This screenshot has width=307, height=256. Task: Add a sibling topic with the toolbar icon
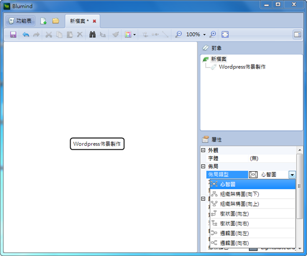155,35
